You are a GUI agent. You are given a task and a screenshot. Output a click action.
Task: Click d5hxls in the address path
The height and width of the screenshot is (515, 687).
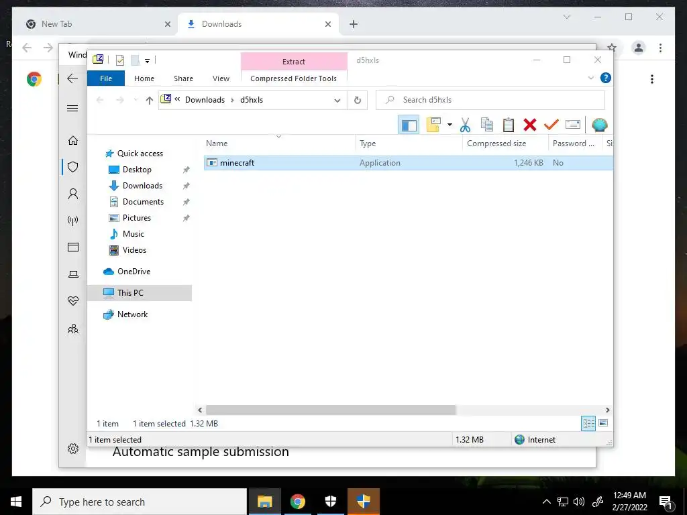252,100
